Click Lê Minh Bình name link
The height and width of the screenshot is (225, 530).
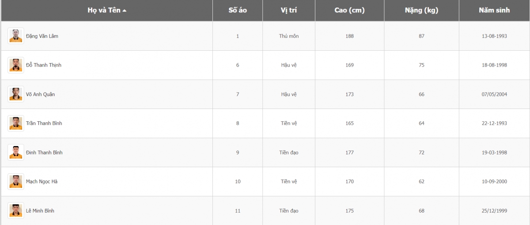point(40,211)
